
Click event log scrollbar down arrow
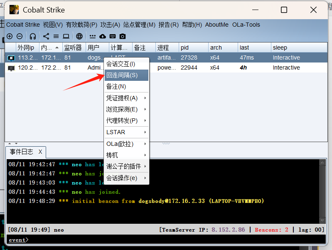coord(322,220)
